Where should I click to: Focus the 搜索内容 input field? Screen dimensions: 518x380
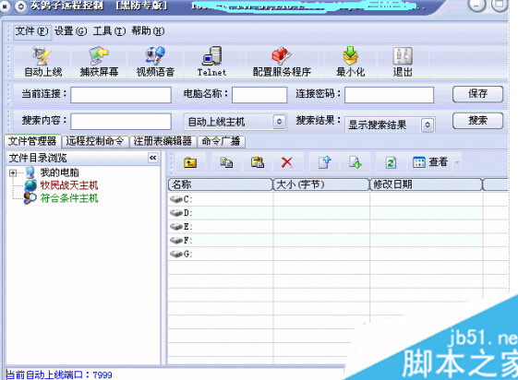coord(121,122)
